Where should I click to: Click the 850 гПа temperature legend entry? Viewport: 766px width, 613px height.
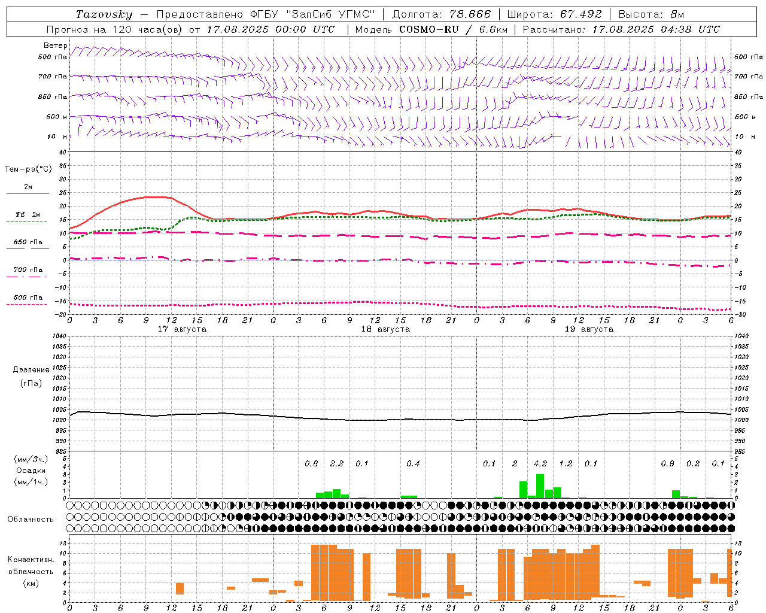28,242
